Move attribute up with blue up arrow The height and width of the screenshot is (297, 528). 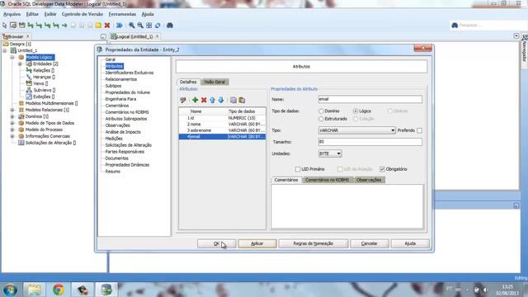pos(212,100)
